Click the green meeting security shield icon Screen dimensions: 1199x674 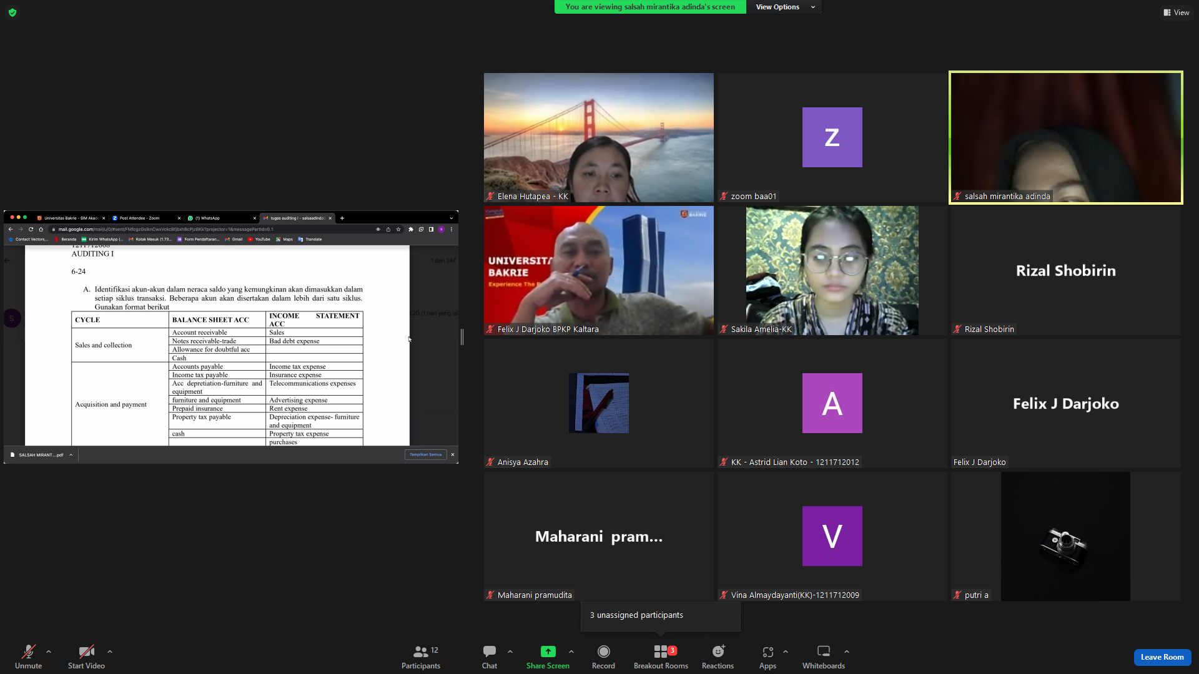click(12, 12)
